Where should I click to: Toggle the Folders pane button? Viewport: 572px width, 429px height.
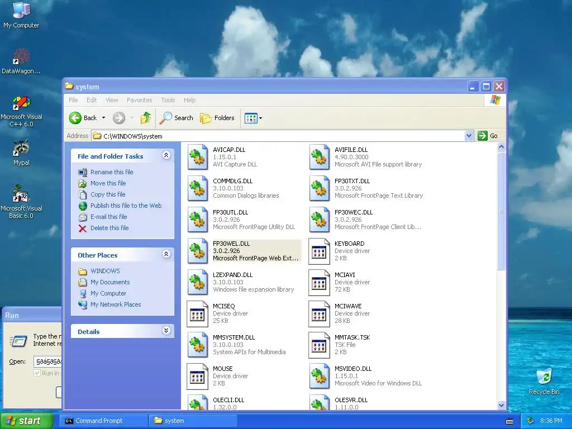click(x=217, y=118)
